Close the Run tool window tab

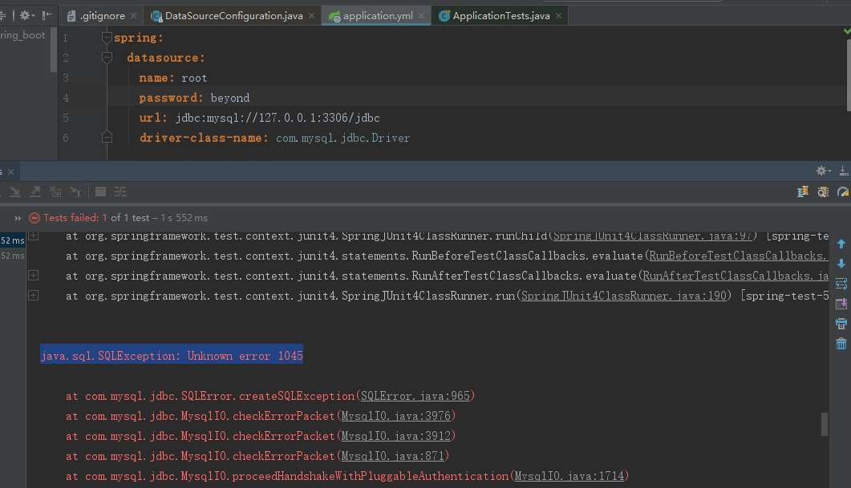[11, 172]
